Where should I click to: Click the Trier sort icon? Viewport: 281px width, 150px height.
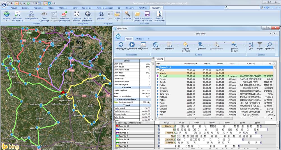pos(251,44)
